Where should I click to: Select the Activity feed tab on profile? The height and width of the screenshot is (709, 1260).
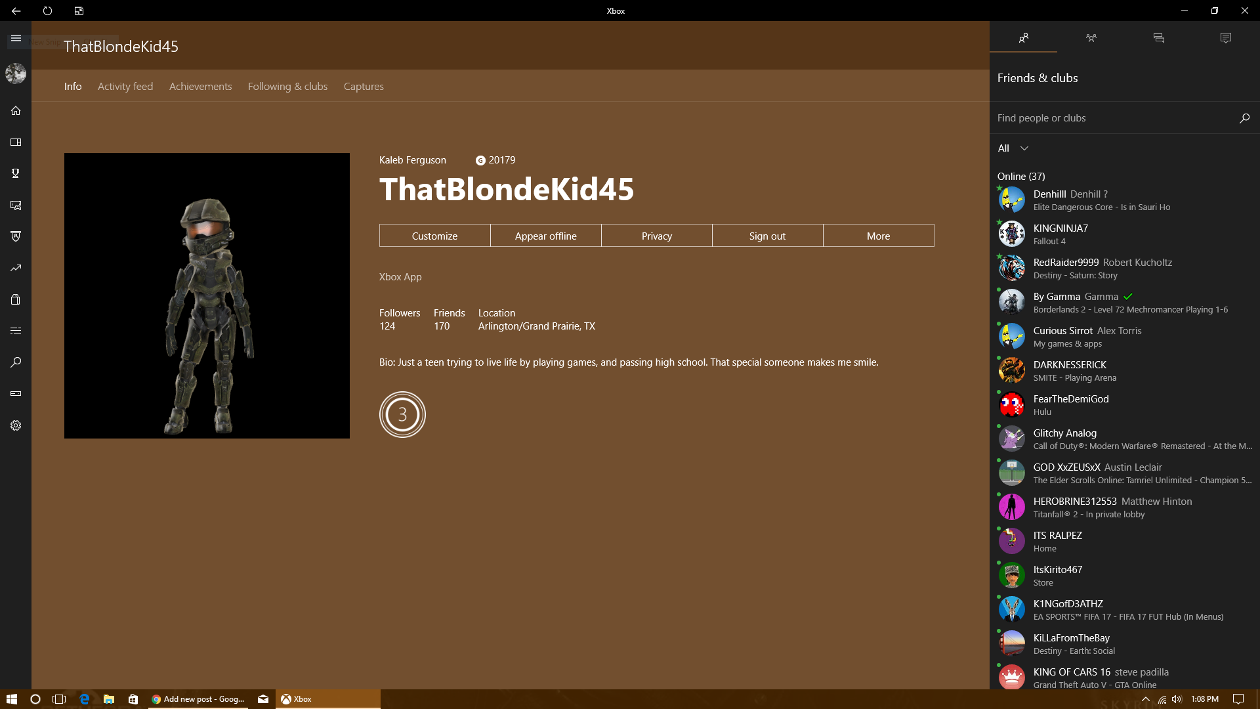[125, 86]
